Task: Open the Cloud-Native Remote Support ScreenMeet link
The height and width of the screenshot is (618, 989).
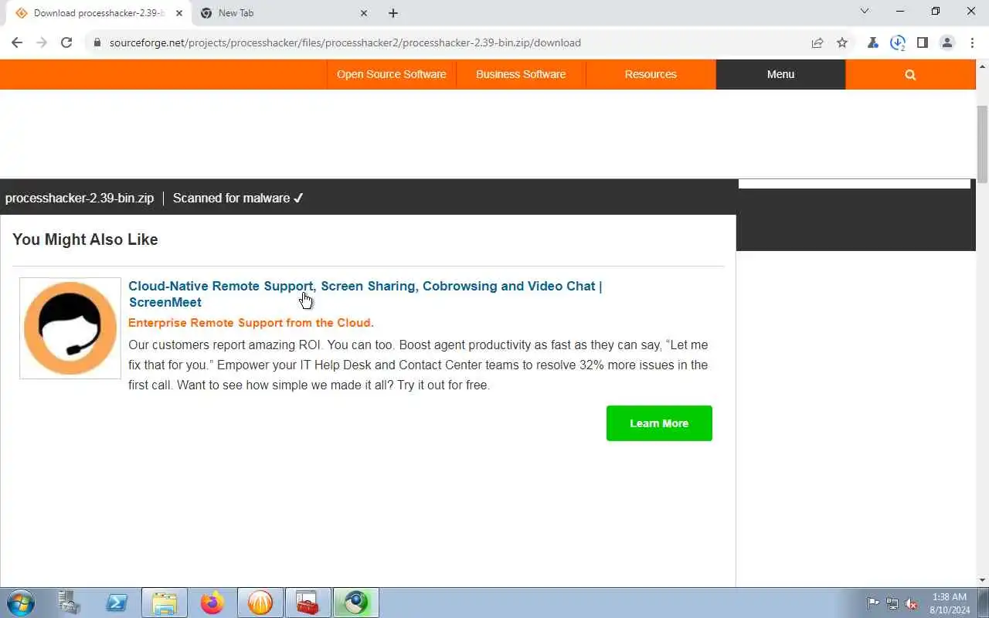Action: pos(365,294)
